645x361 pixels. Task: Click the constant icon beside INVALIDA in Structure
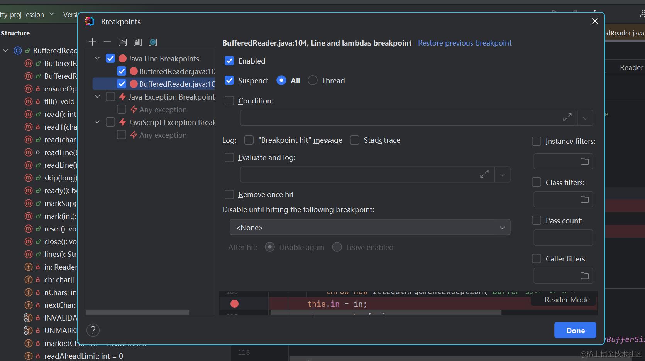(x=28, y=318)
